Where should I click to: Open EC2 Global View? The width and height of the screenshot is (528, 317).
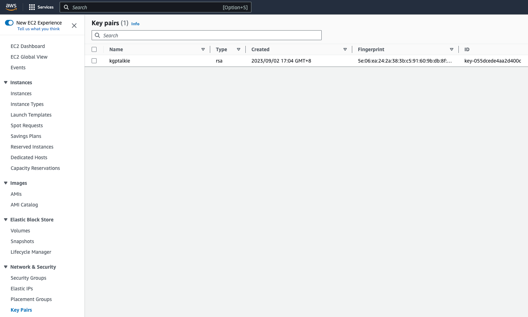pyautogui.click(x=29, y=57)
